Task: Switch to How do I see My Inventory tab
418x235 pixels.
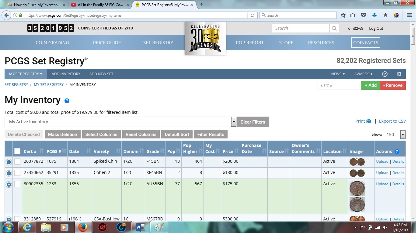Action: [x=36, y=5]
